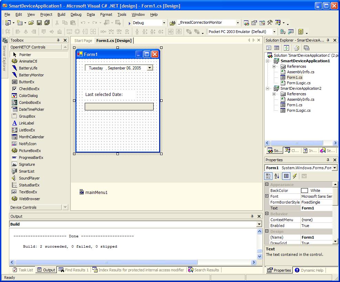Open the Format menu
340x282 pixels.
point(106,14)
